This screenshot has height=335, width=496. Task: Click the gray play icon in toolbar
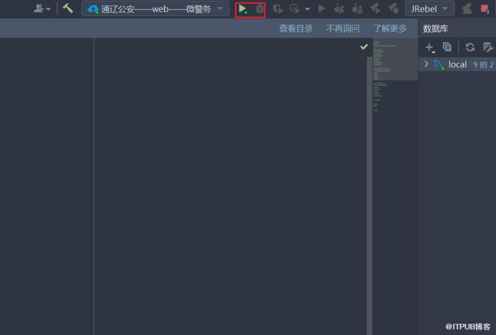[322, 8]
